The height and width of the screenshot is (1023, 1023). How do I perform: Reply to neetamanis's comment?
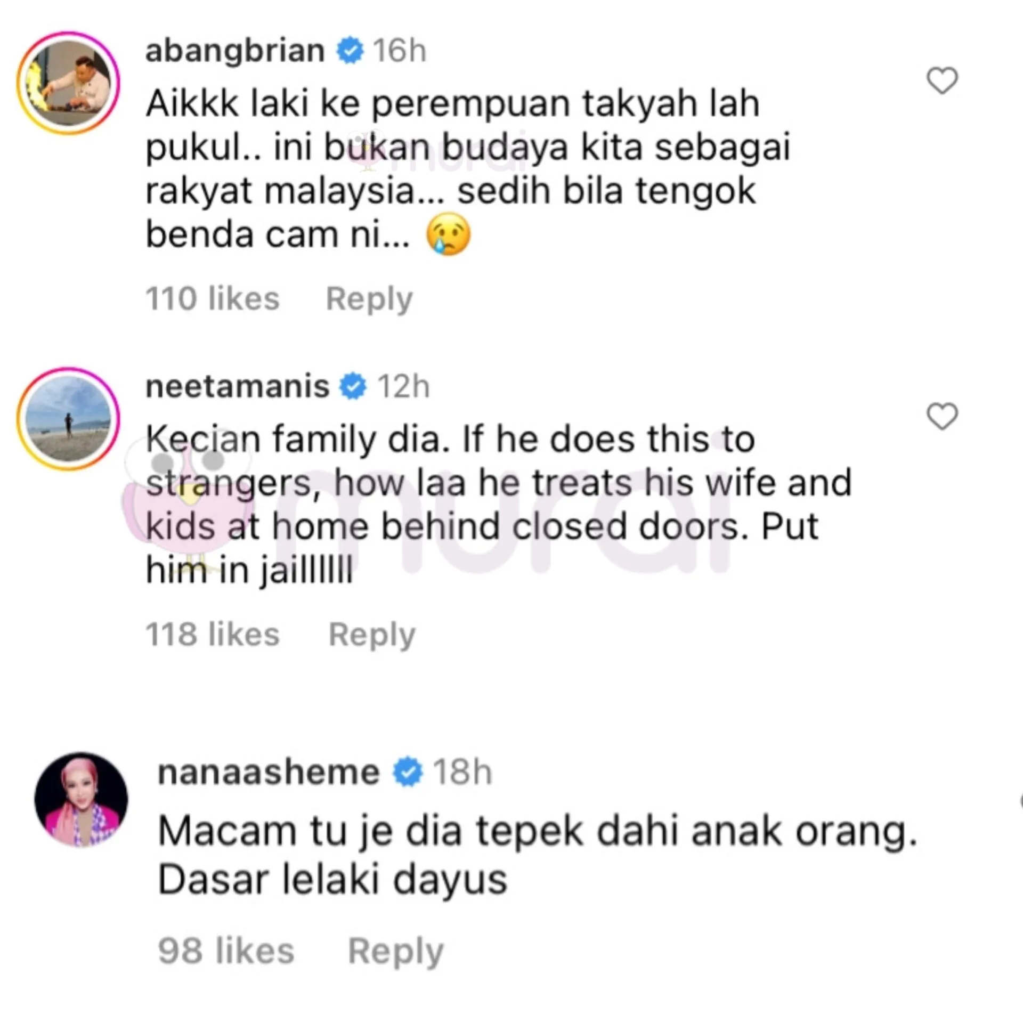click(x=372, y=635)
